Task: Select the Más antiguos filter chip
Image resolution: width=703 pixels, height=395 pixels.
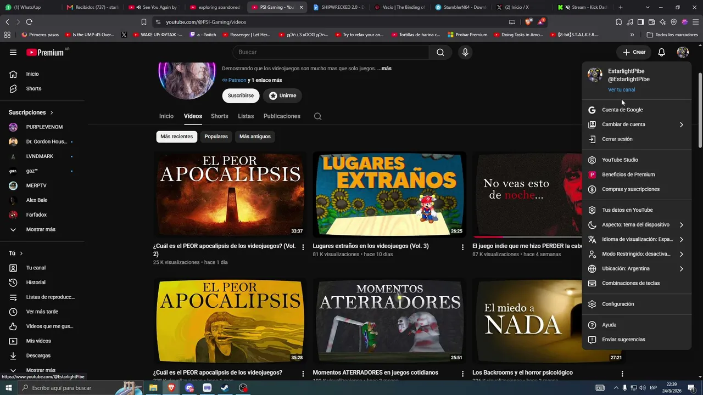Action: click(x=255, y=137)
